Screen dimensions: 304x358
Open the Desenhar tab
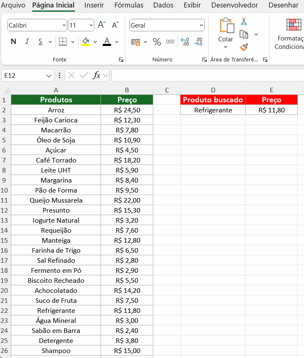[x=284, y=5]
